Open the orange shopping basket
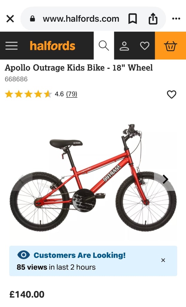 click(x=170, y=46)
